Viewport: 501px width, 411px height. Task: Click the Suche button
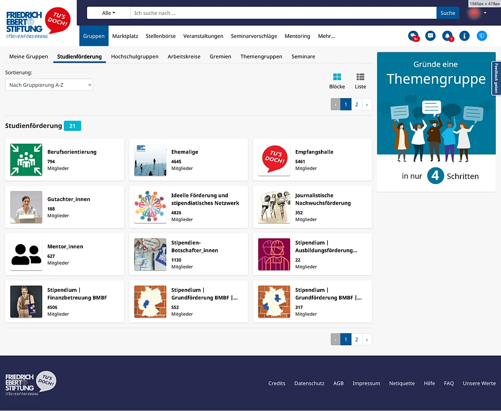click(x=448, y=13)
